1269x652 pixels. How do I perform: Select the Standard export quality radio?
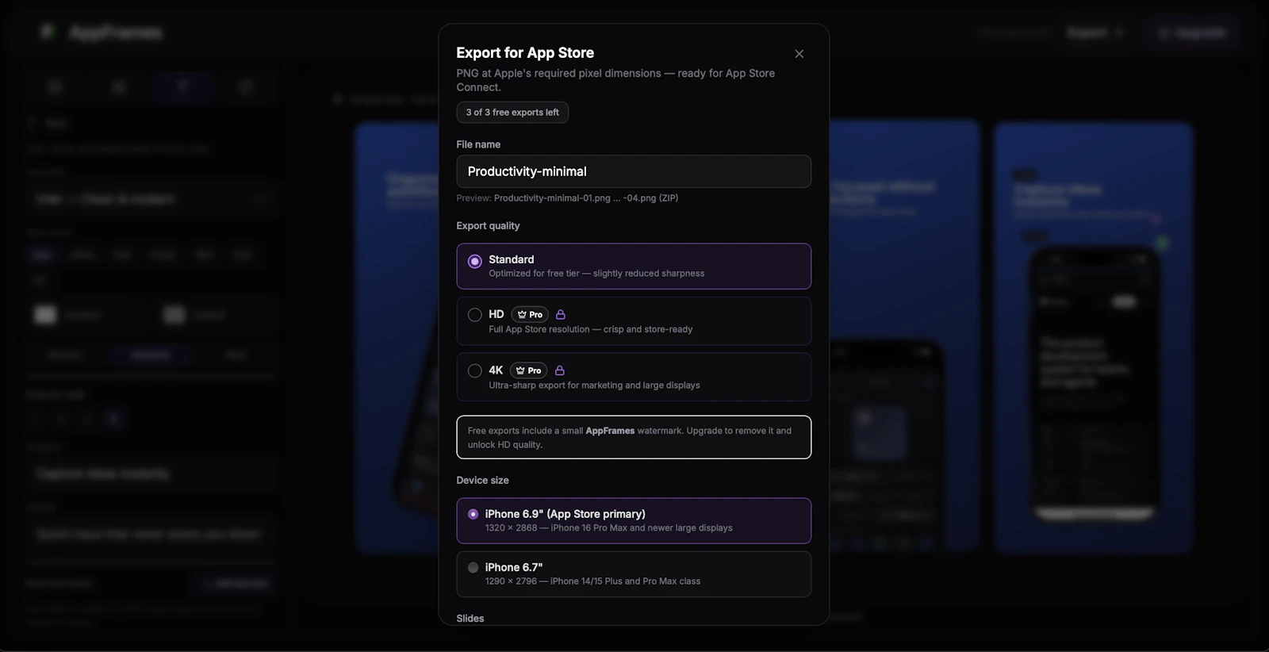(x=474, y=261)
